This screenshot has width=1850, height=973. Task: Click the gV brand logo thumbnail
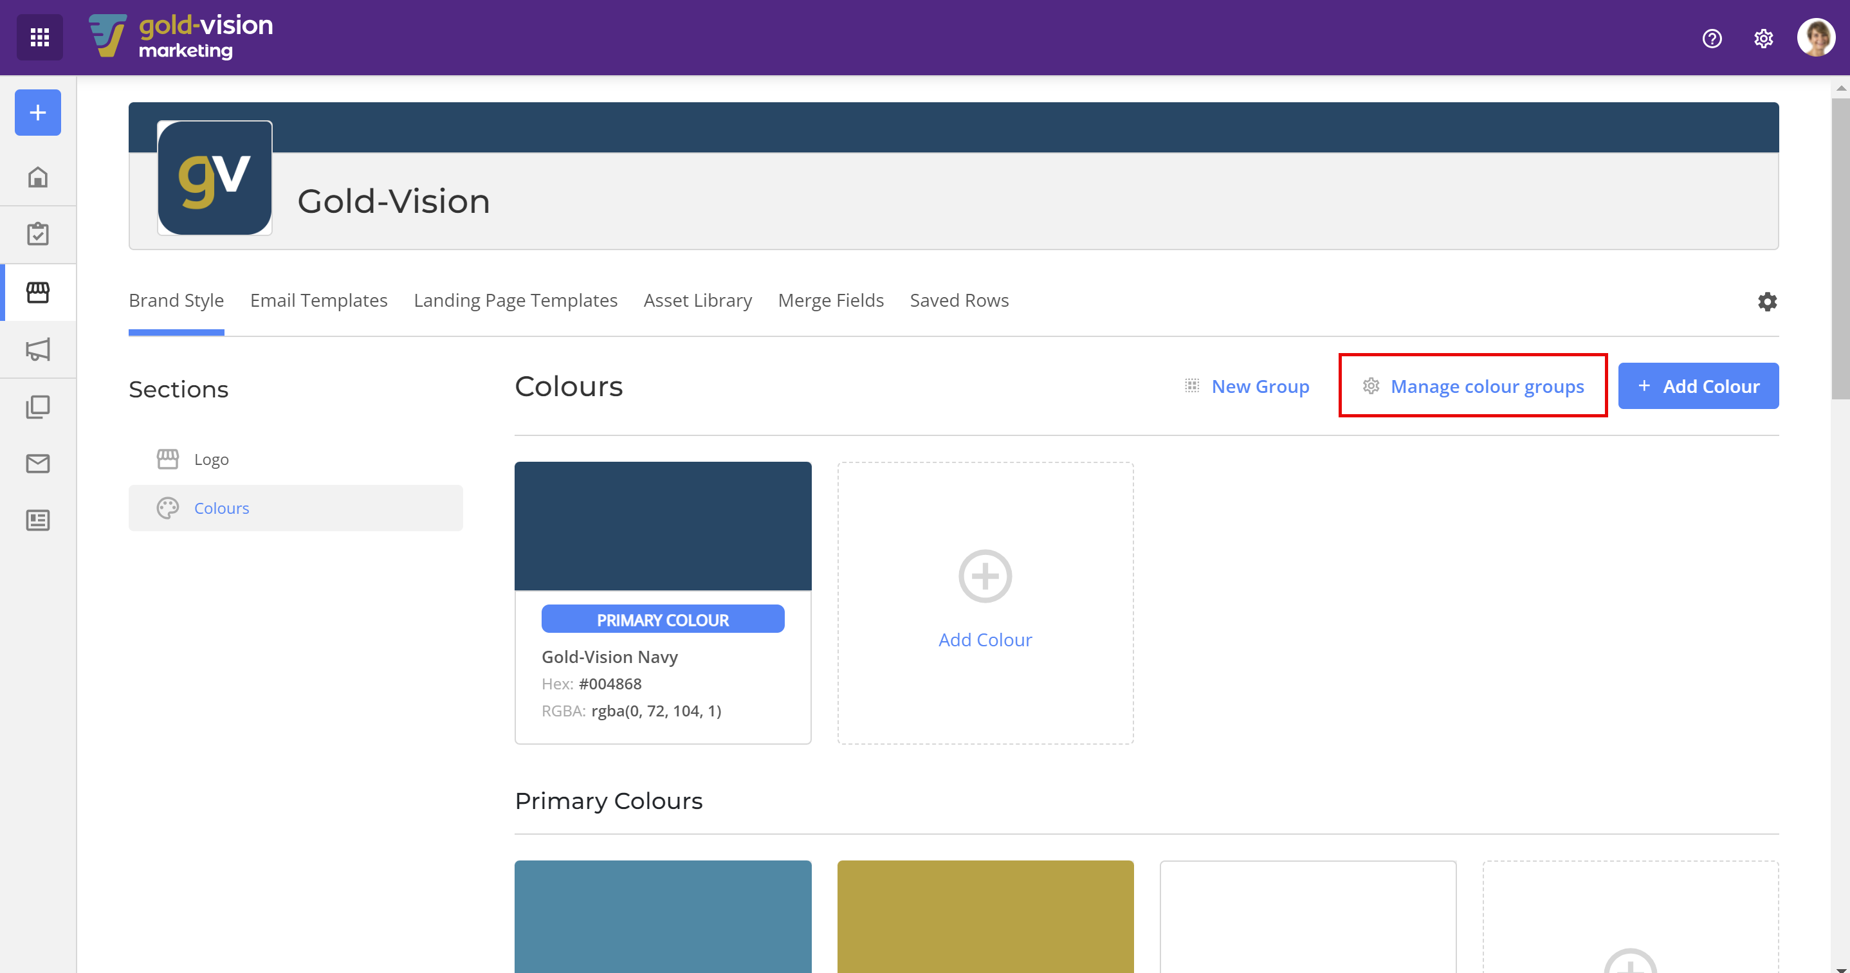[x=215, y=177]
